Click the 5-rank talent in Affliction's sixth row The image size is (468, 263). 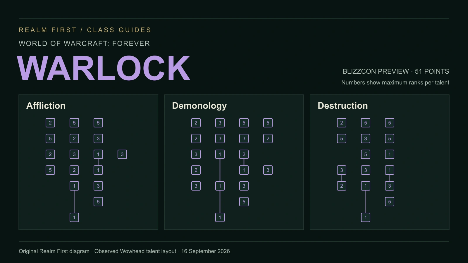pos(98,202)
